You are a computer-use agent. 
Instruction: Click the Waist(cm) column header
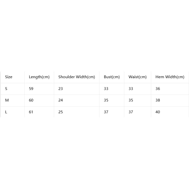point(138,77)
